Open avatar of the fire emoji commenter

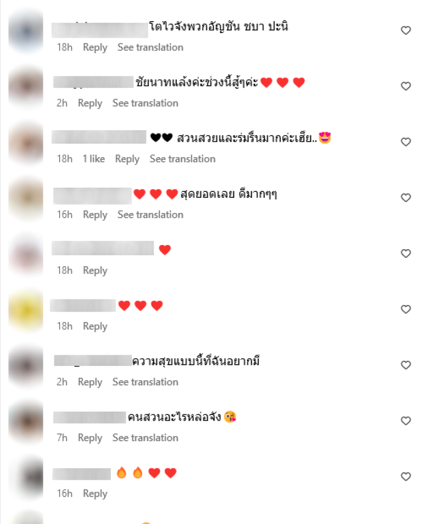[x=26, y=478]
